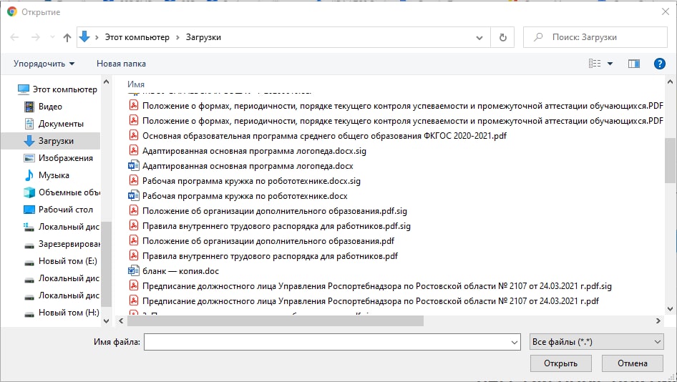Go up one folder level
This screenshot has height=382, width=677.
coord(67,37)
